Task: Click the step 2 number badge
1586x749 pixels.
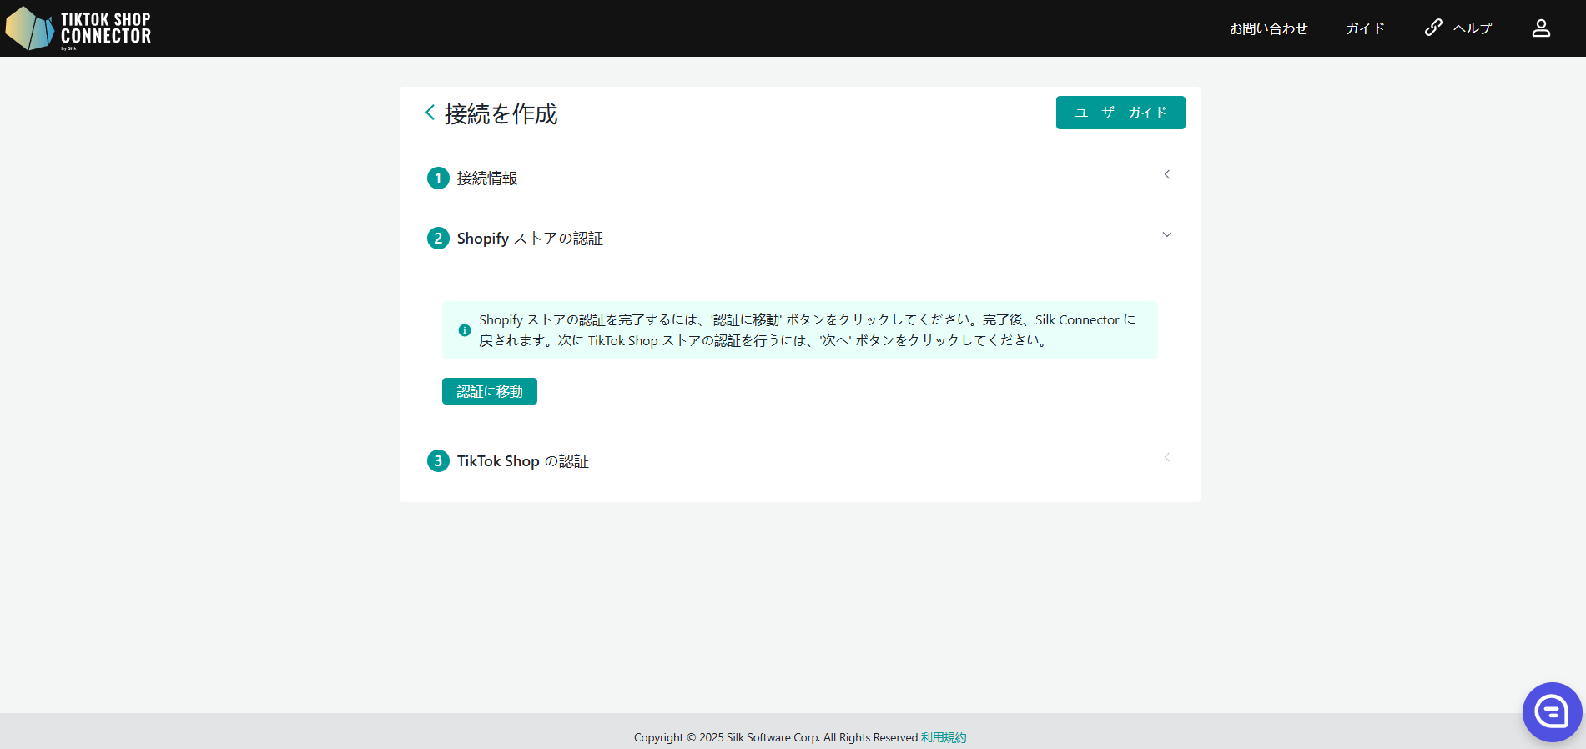Action: [x=438, y=239]
